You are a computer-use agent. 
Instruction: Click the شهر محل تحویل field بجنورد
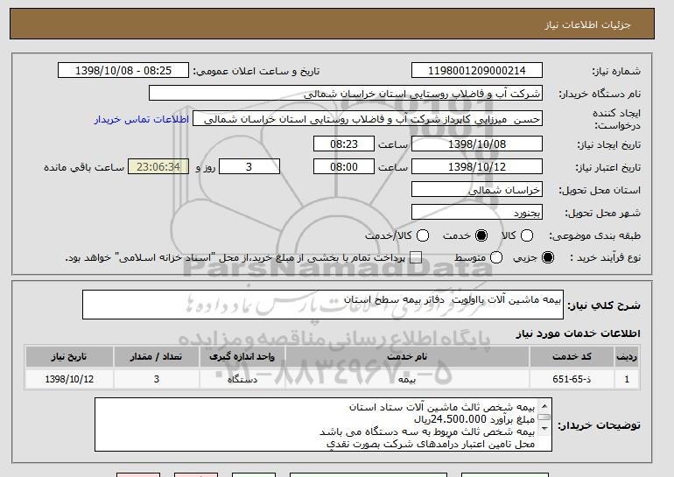(x=477, y=213)
